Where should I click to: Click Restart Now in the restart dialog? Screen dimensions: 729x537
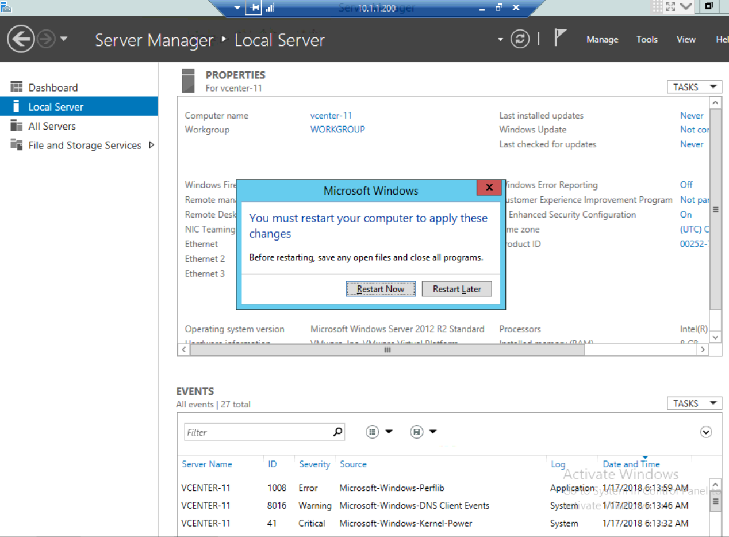[381, 288]
